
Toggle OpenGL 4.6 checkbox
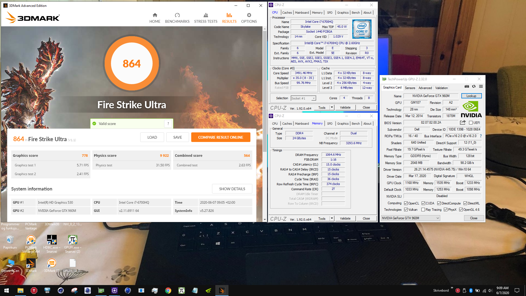pos(461,210)
